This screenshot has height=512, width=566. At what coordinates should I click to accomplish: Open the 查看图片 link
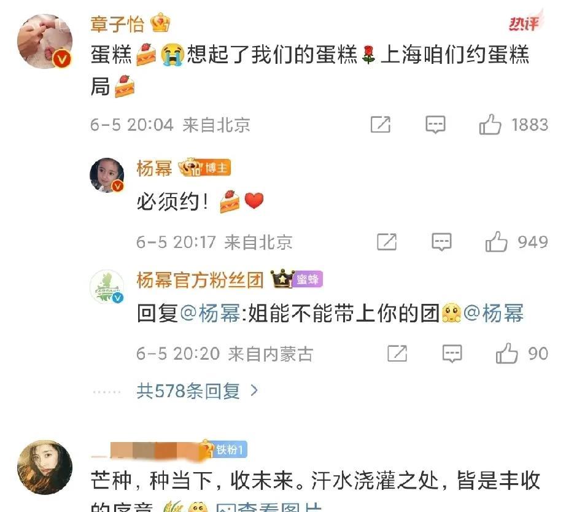point(268,507)
